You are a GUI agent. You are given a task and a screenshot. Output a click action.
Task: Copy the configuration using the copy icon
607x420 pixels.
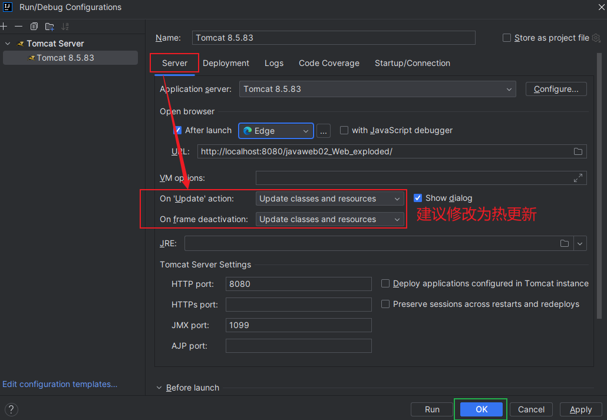[x=34, y=27]
